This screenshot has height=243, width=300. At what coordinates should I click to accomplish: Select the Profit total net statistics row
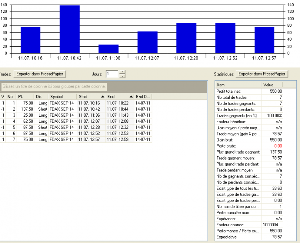click(249, 92)
